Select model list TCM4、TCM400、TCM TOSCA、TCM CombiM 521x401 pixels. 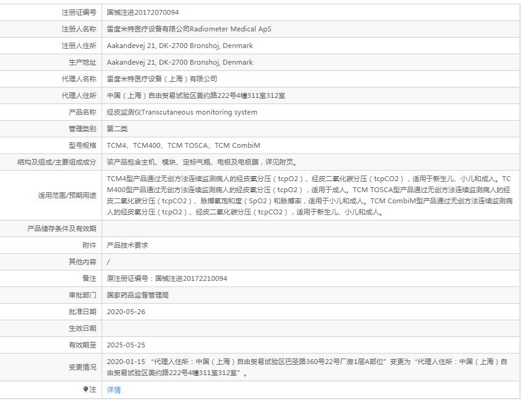(x=184, y=145)
